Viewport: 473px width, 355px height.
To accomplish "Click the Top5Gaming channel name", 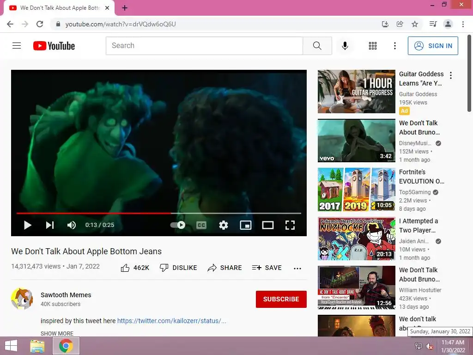I will (x=415, y=192).
